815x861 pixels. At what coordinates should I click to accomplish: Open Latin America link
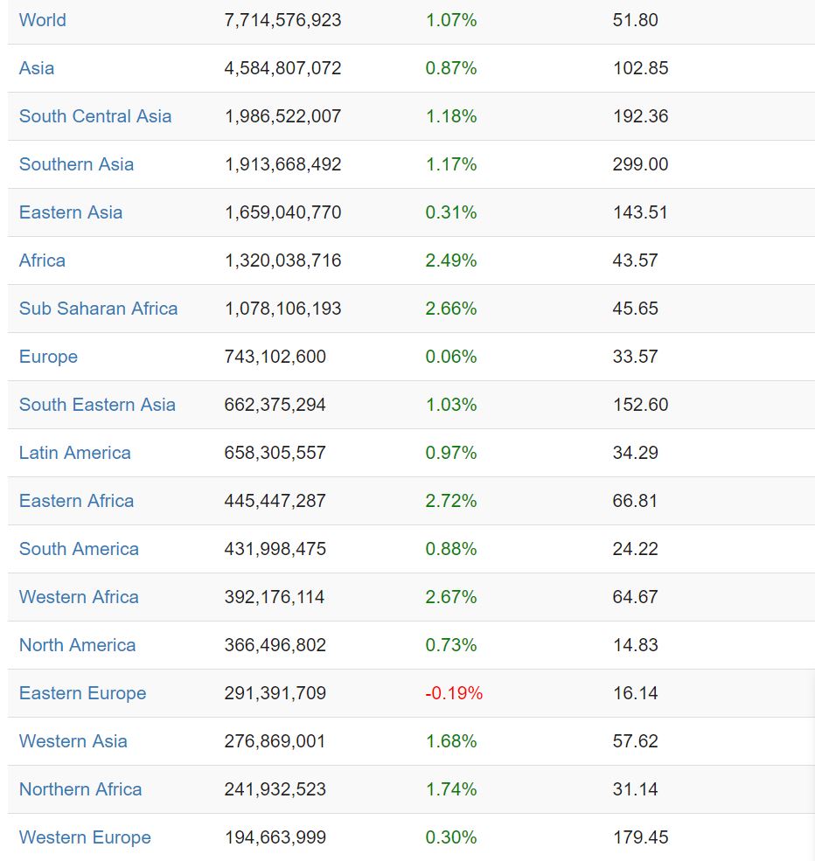pyautogui.click(x=75, y=453)
